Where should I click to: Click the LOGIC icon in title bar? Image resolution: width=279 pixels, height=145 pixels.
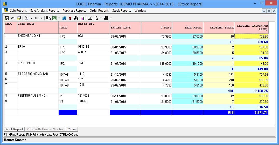[5, 4]
